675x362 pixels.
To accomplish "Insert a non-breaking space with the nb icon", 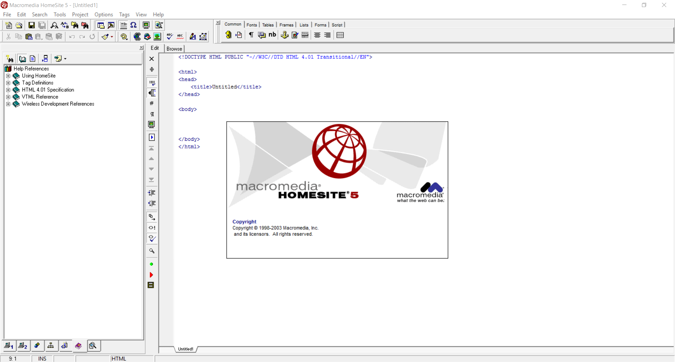I will 272,35.
